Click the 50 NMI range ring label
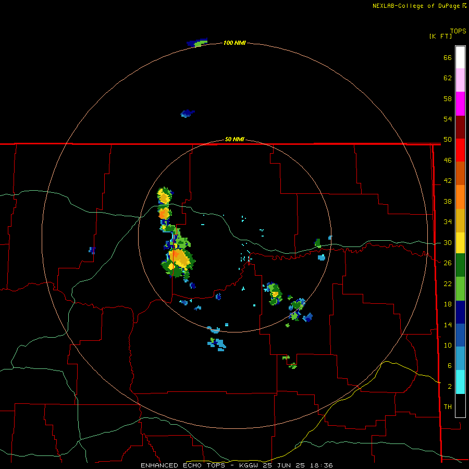469x469 pixels. point(234,139)
